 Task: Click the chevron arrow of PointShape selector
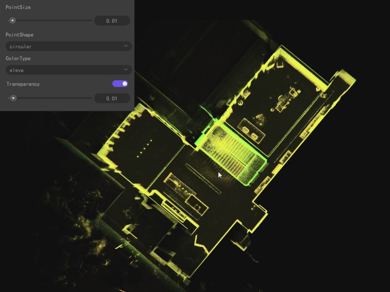click(x=126, y=46)
